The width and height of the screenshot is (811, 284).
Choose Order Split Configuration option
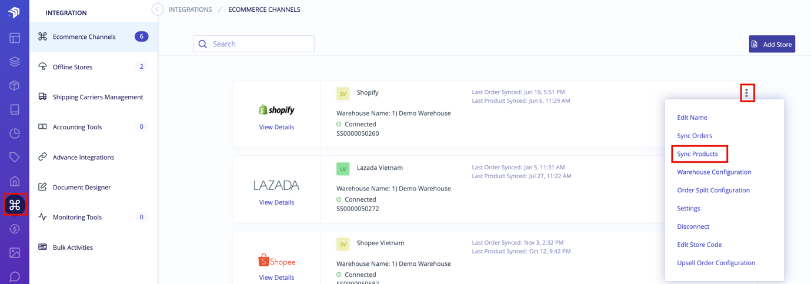click(x=713, y=191)
